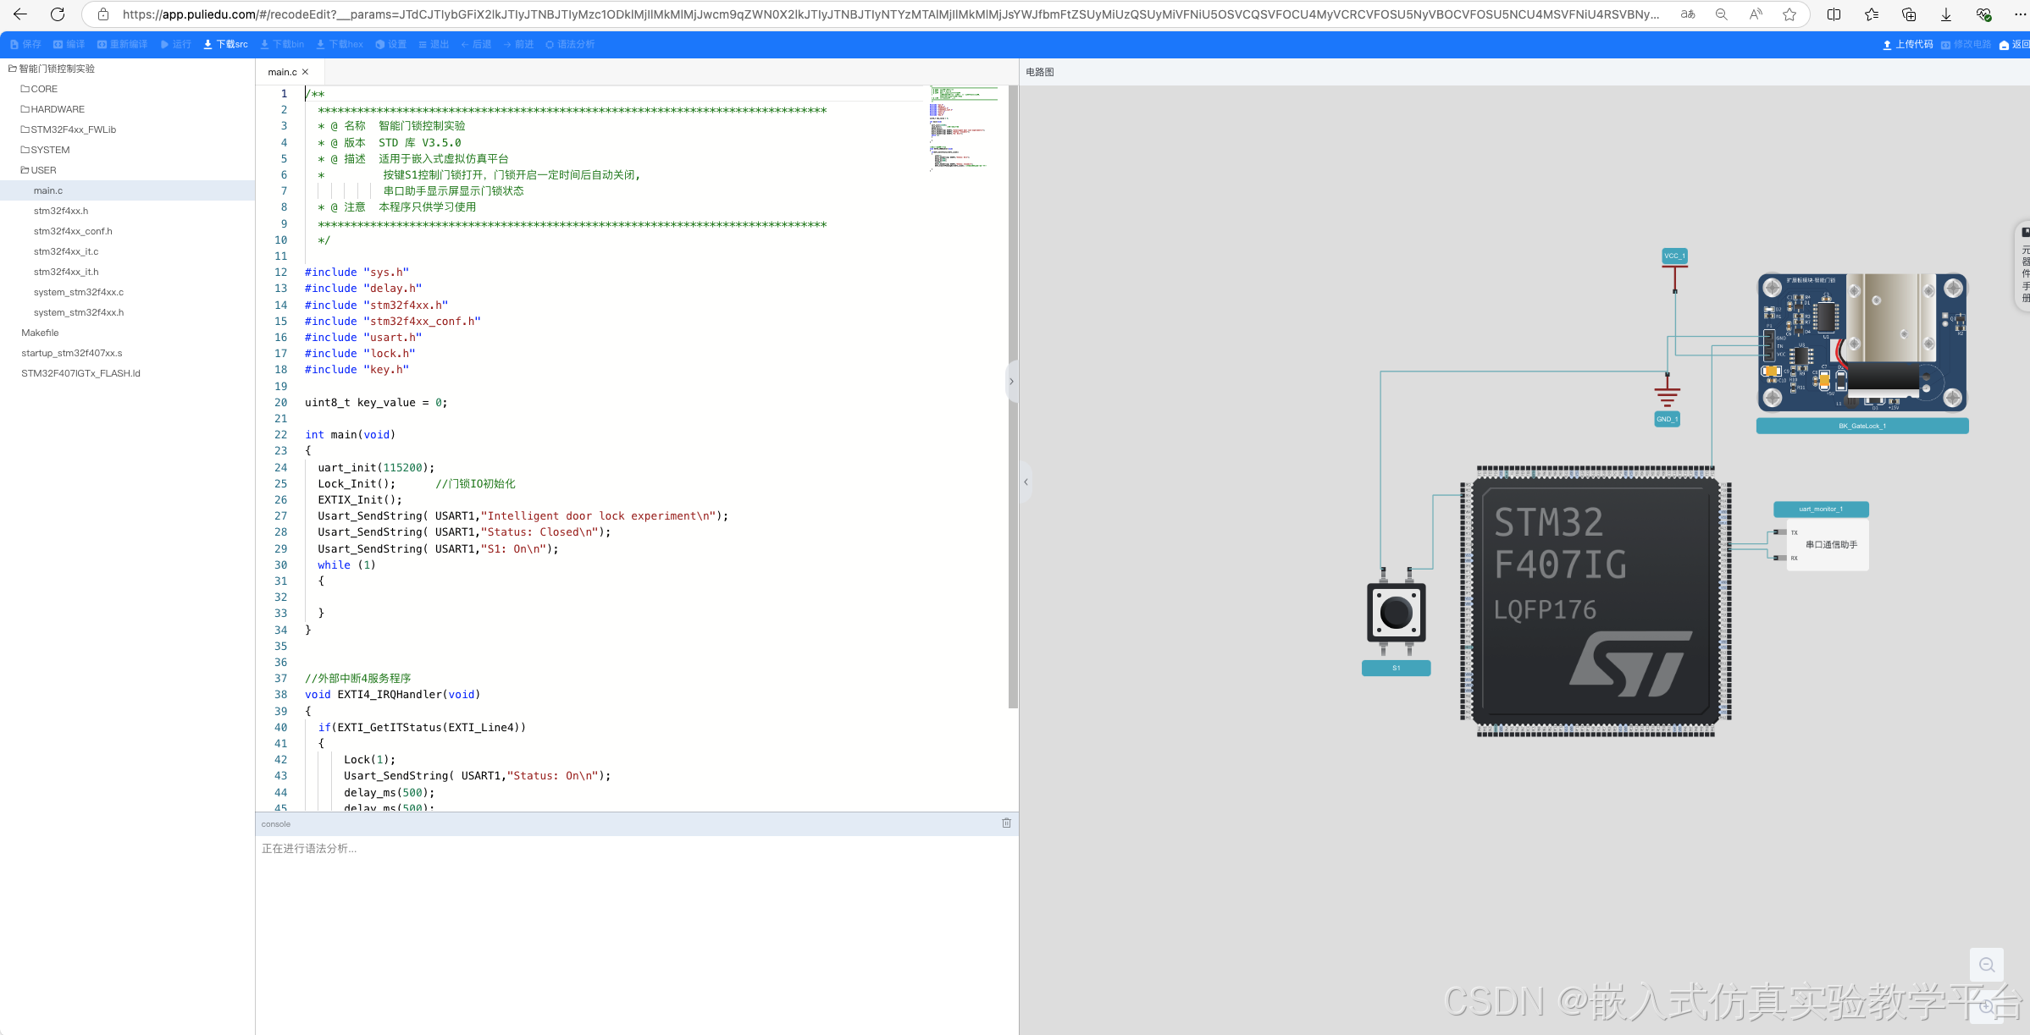The image size is (2030, 1035).
Task: Click the VCC_1 power label
Action: pyautogui.click(x=1674, y=256)
